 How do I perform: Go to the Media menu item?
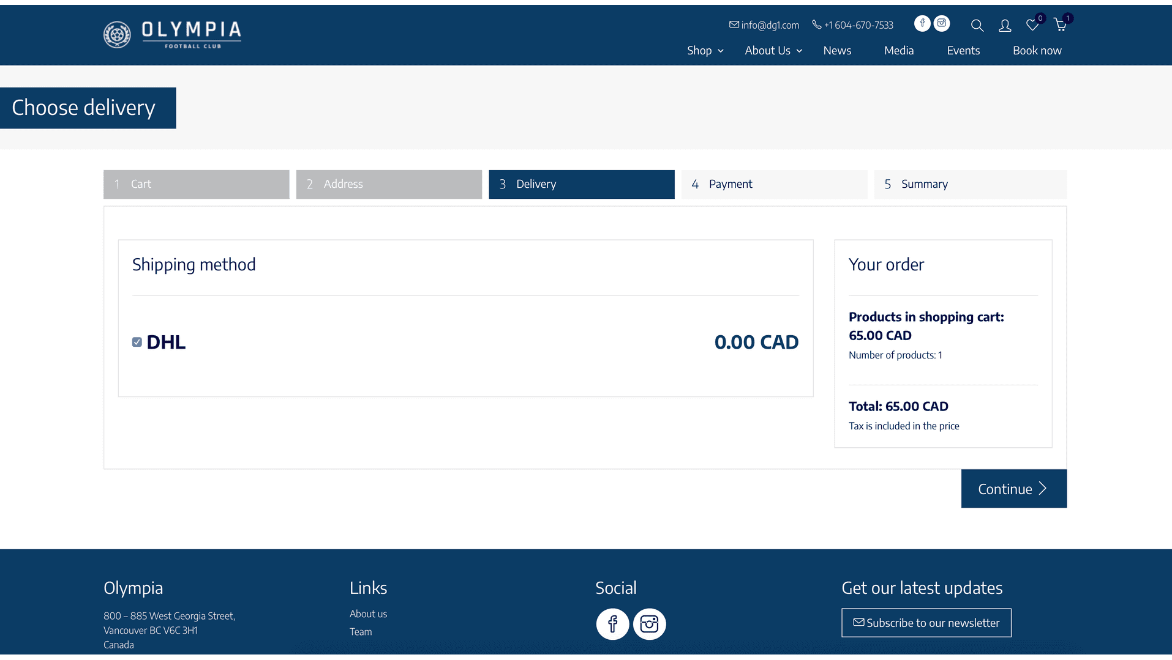899,51
